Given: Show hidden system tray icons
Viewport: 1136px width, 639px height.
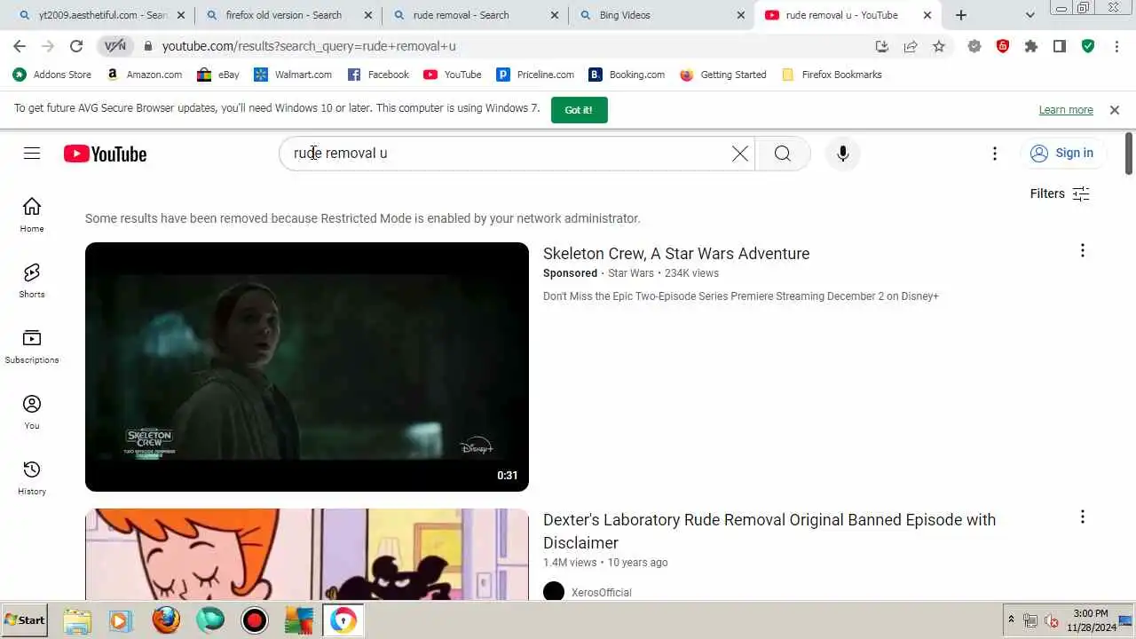Looking at the screenshot, I should point(1011,619).
